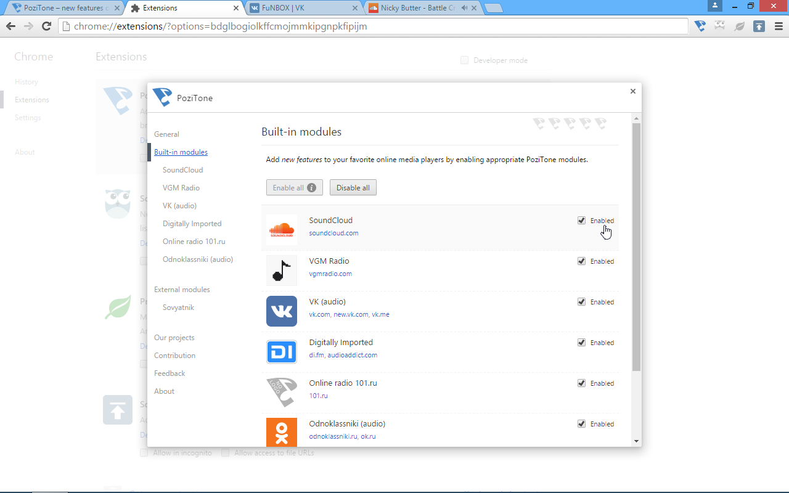This screenshot has width=789, height=493.
Task: Toggle Allow in incognito checkbox
Action: 144,452
